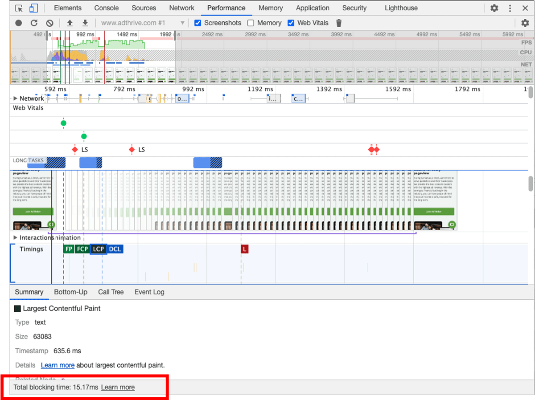Select the FCP timing marker

[82, 249]
